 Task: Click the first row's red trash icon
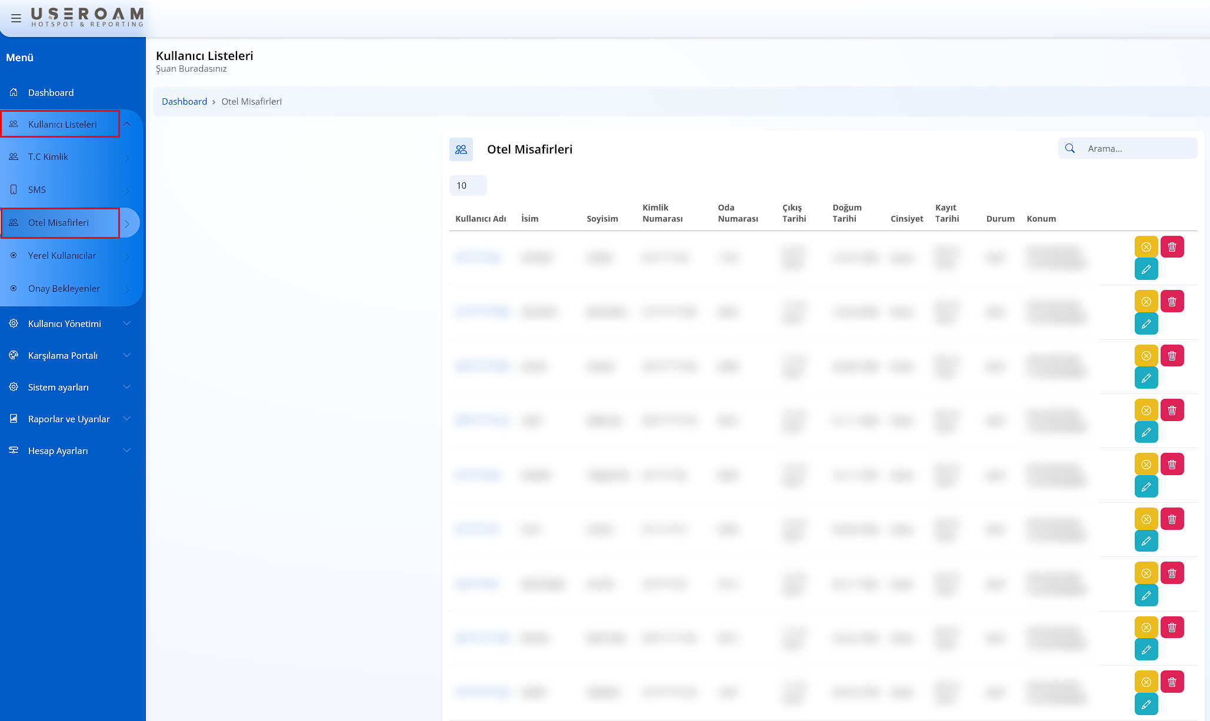pos(1172,247)
